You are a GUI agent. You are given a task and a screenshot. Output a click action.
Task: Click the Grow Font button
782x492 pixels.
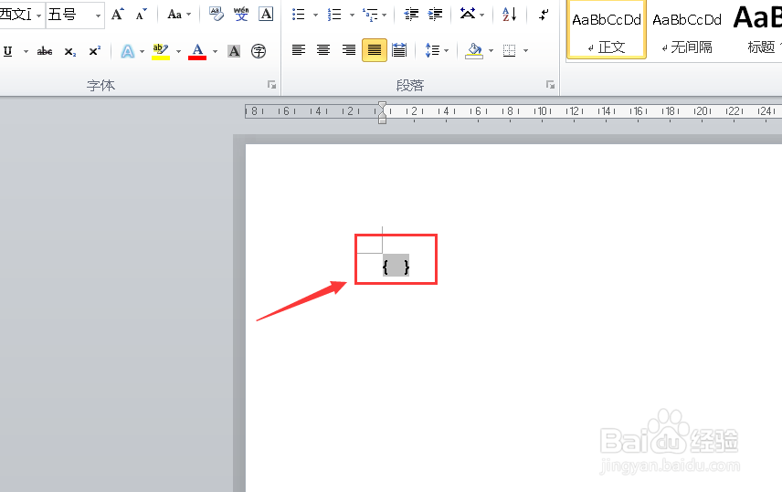(x=117, y=15)
